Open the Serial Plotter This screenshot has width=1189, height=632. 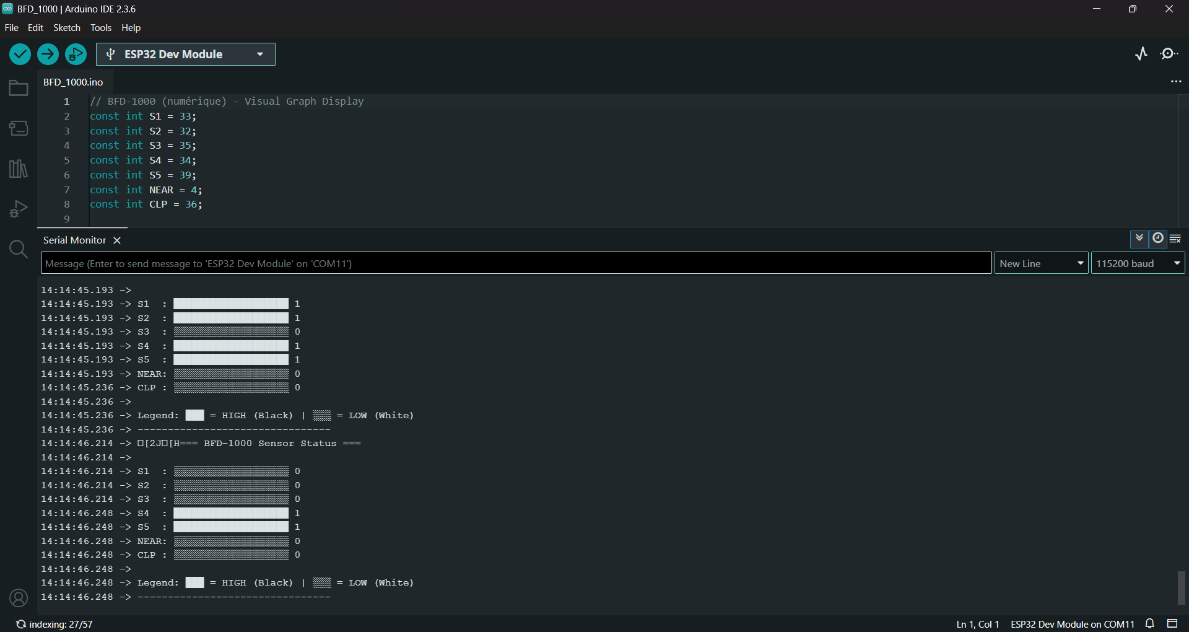1141,54
